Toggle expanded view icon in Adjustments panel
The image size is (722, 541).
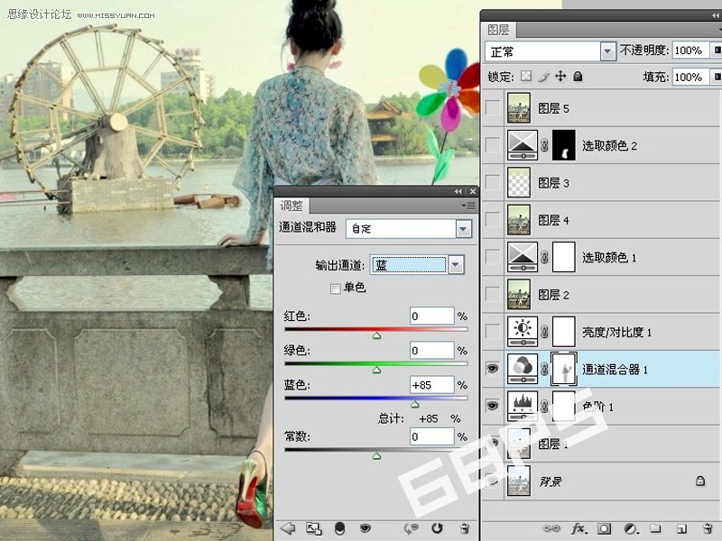[313, 528]
